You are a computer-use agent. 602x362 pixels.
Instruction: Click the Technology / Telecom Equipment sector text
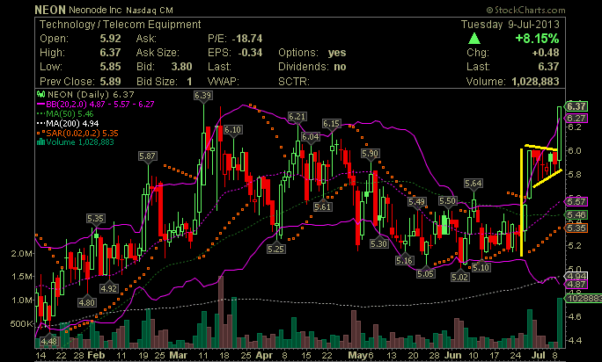(x=121, y=25)
